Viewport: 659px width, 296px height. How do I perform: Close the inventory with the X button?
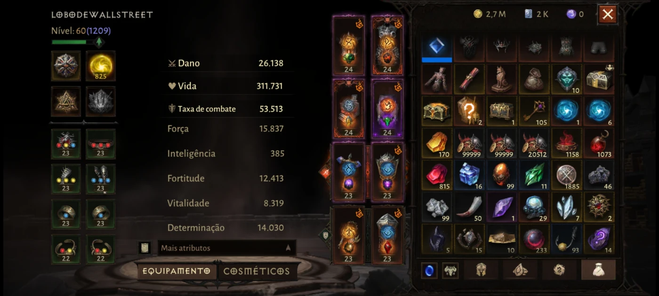[608, 15]
